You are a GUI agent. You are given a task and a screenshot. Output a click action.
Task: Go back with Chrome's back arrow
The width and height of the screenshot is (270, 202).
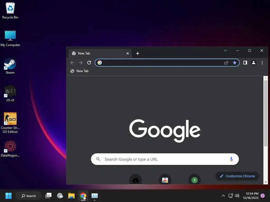tap(72, 63)
